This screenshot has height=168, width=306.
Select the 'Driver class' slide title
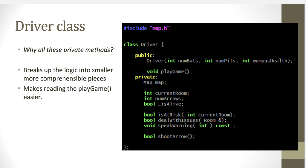tap(50, 26)
